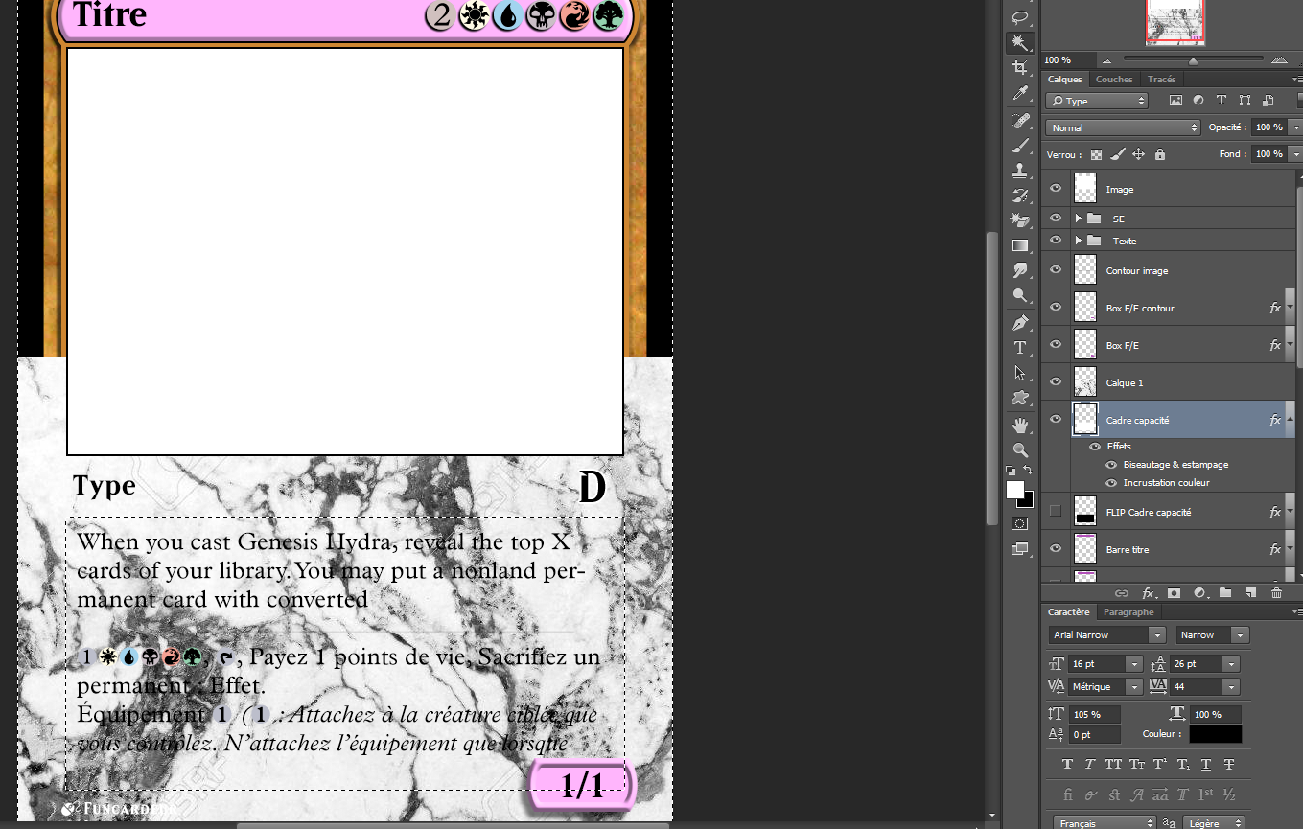Select the Custom Shape tool

click(x=1020, y=397)
